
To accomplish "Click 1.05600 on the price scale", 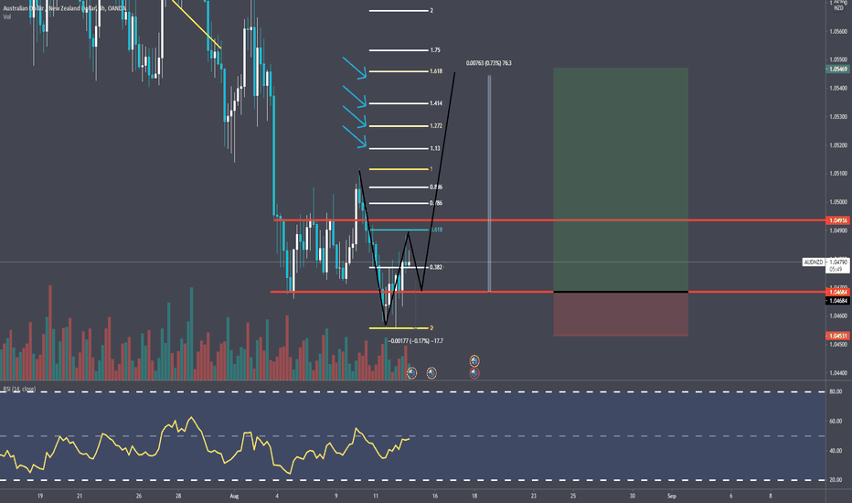I will (838, 31).
